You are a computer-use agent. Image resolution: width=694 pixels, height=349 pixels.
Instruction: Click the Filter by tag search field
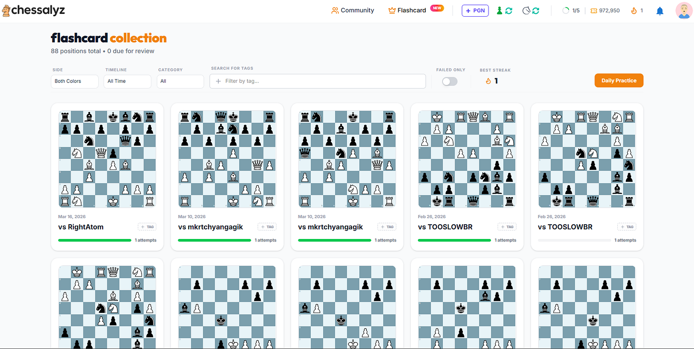(x=317, y=81)
